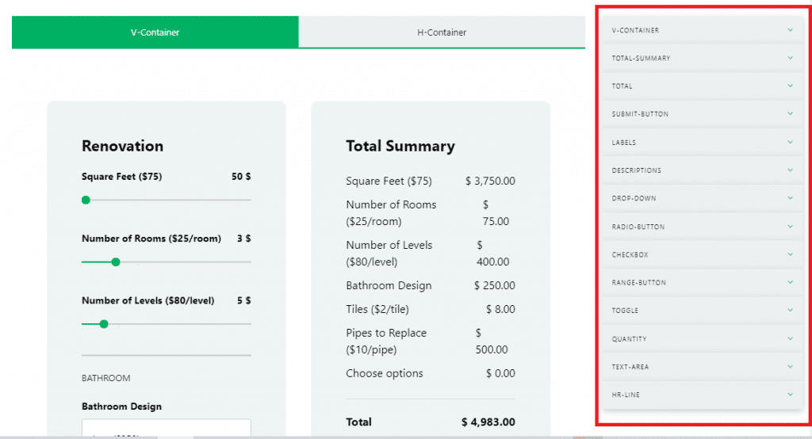Viewport: 812px width, 439px height.
Task: Expand the TOTAL-SUMMARY accordion section
Action: click(x=702, y=58)
